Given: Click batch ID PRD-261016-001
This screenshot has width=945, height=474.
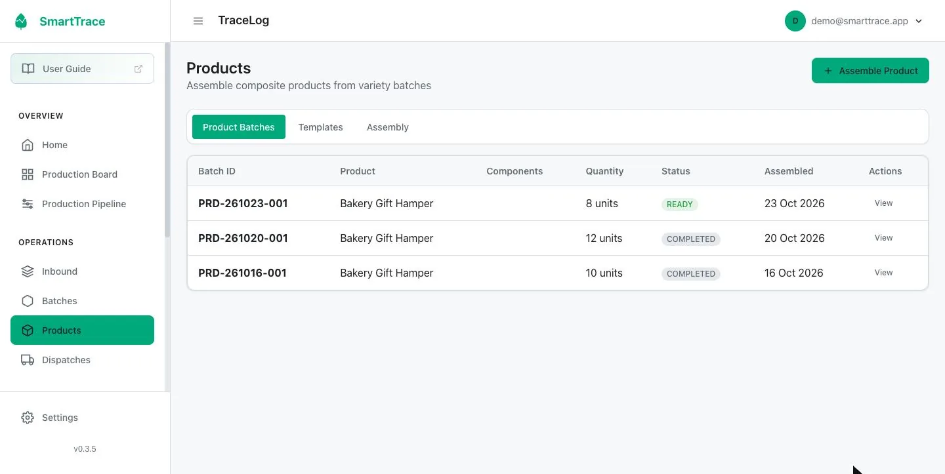Looking at the screenshot, I should click(x=242, y=273).
